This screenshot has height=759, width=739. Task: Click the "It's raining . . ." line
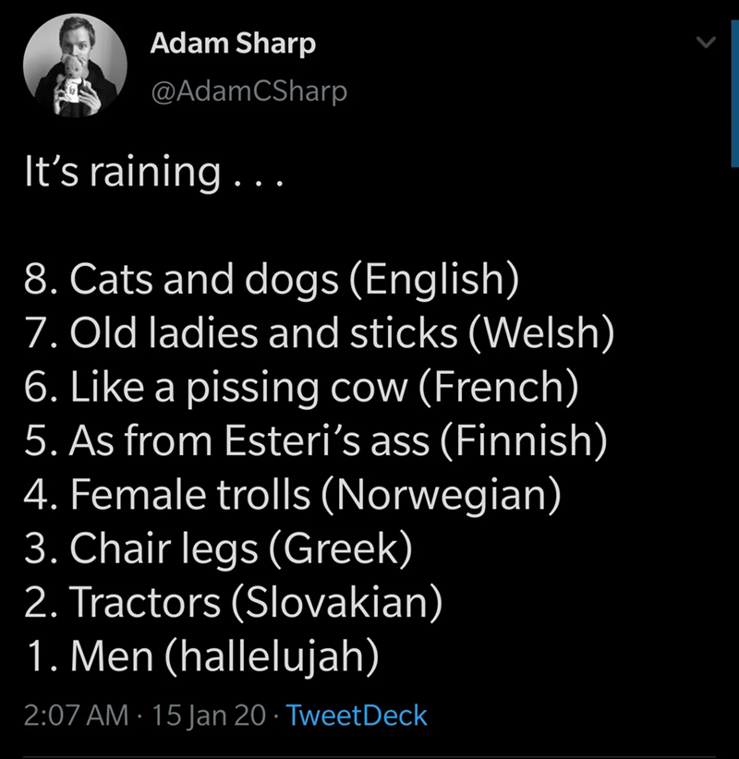pyautogui.click(x=153, y=171)
